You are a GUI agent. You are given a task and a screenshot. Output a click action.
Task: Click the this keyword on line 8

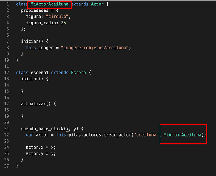[x=30, y=48]
